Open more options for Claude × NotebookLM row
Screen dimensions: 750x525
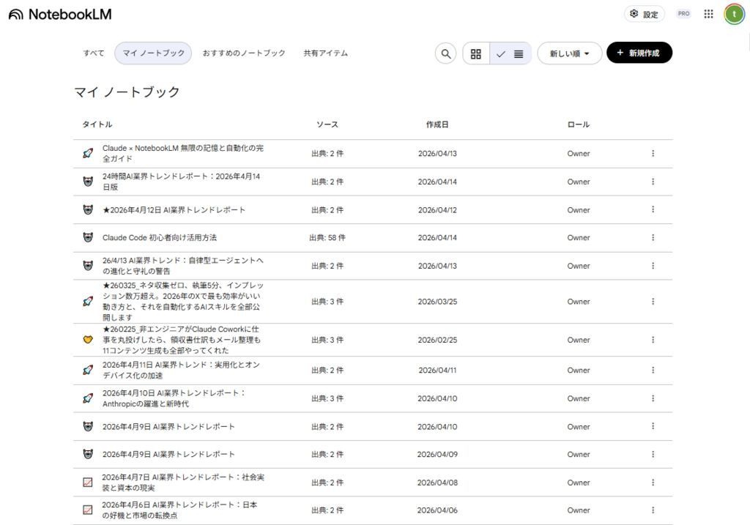click(x=653, y=154)
